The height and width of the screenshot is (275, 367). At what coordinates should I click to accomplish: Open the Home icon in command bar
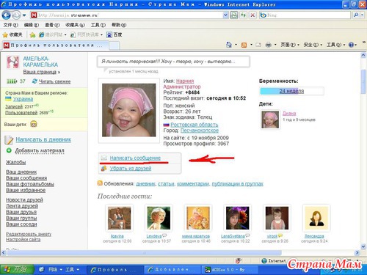point(229,45)
